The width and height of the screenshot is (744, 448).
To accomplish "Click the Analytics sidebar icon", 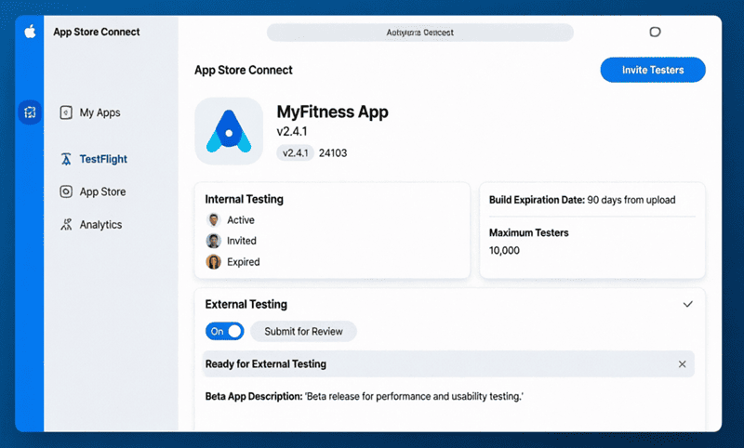I will click(66, 224).
